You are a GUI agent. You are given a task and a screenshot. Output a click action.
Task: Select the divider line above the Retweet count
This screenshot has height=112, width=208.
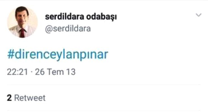click(104, 84)
